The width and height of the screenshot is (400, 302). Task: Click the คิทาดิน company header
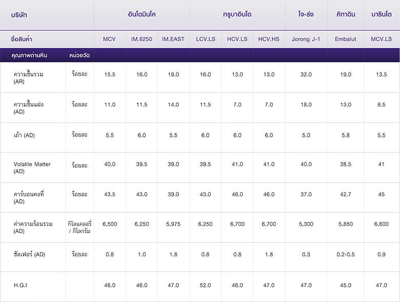tap(346, 14)
